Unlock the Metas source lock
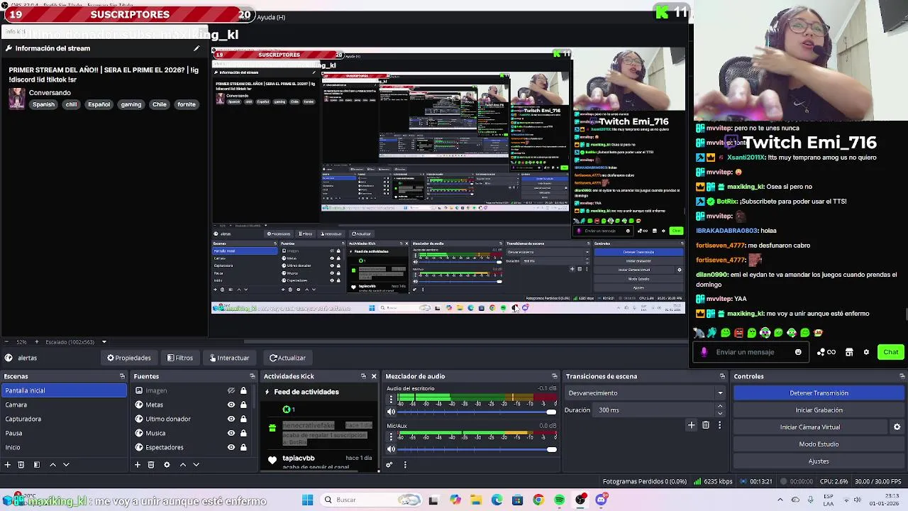This screenshot has height=511, width=908. tap(243, 405)
